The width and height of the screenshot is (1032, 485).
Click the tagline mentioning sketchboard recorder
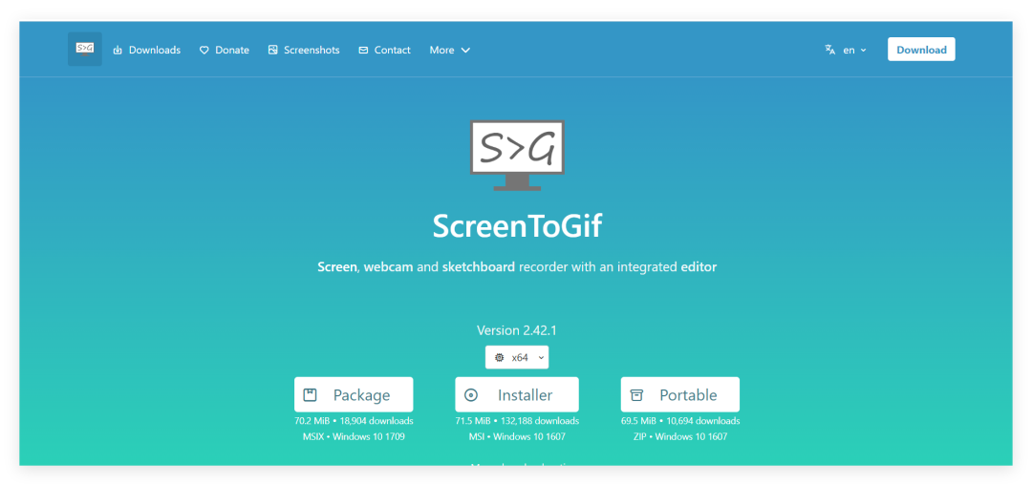pyautogui.click(x=517, y=266)
